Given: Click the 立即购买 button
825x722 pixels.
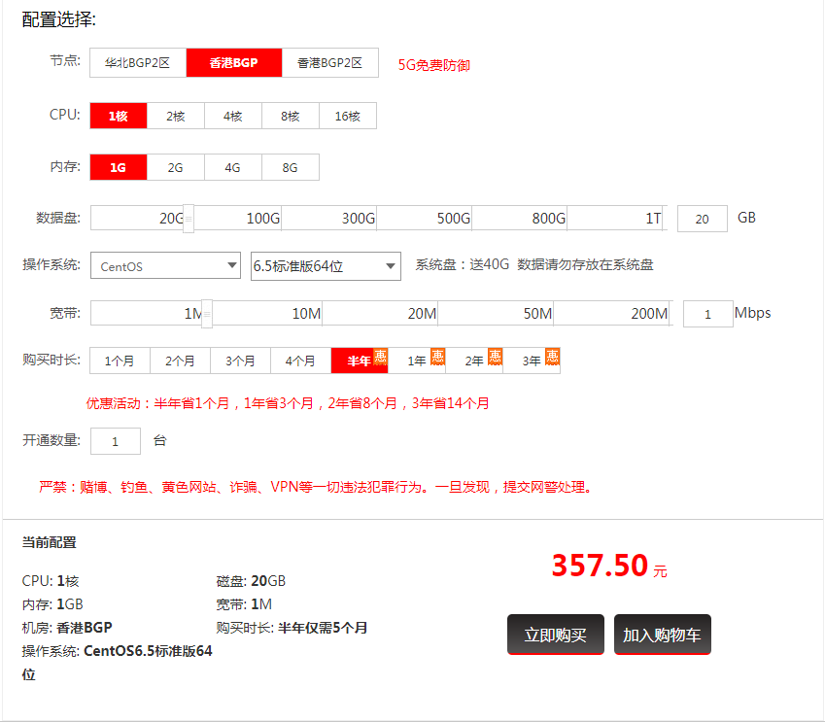Looking at the screenshot, I should tap(555, 635).
